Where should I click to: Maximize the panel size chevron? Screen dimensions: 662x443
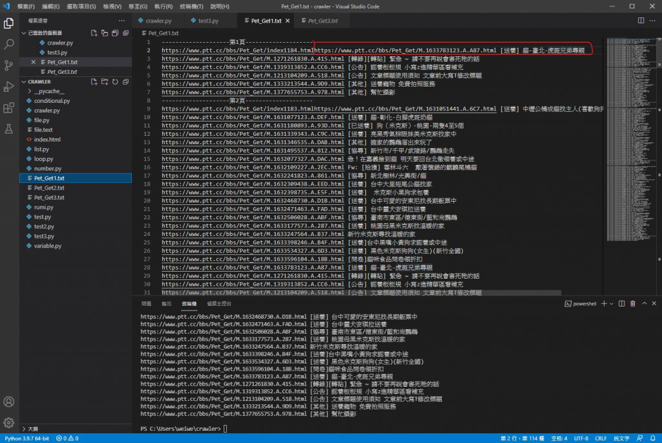pyautogui.click(x=644, y=303)
